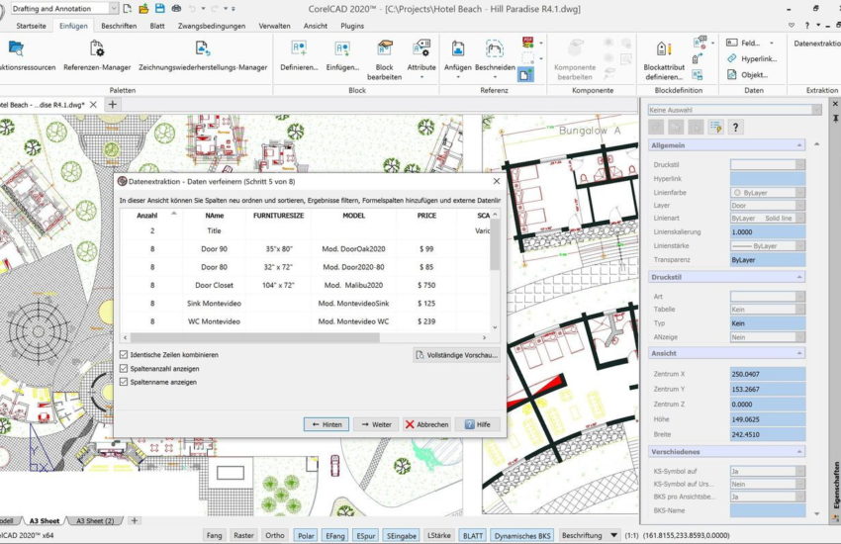841x544 pixels.
Task: Click the New document icon
Action: click(127, 9)
